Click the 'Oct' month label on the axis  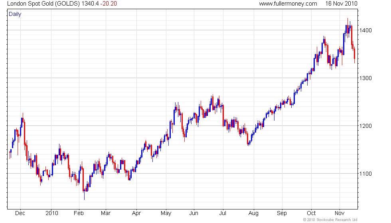click(x=311, y=213)
